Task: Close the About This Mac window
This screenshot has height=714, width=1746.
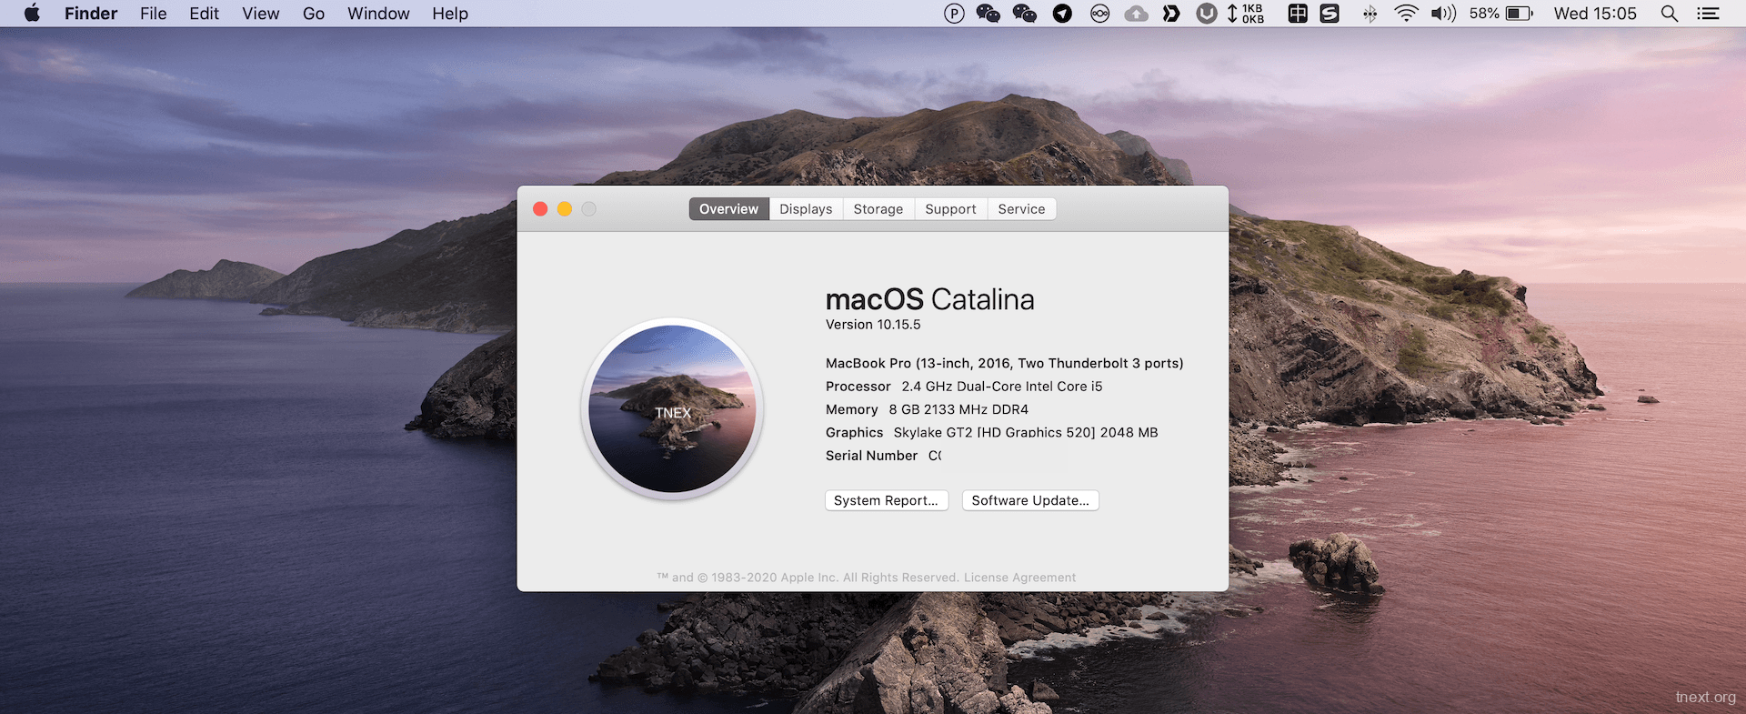Action: pyautogui.click(x=540, y=209)
